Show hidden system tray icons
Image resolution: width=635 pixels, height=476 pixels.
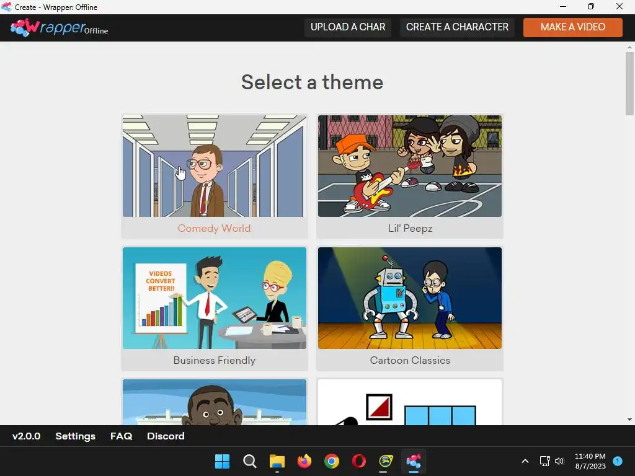525,461
